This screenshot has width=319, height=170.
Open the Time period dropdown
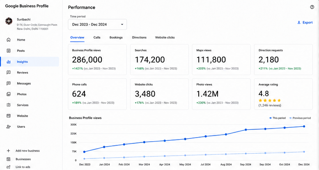[97, 24]
